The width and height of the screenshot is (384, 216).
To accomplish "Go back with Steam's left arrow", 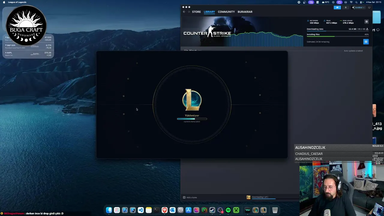I will point(184,12).
